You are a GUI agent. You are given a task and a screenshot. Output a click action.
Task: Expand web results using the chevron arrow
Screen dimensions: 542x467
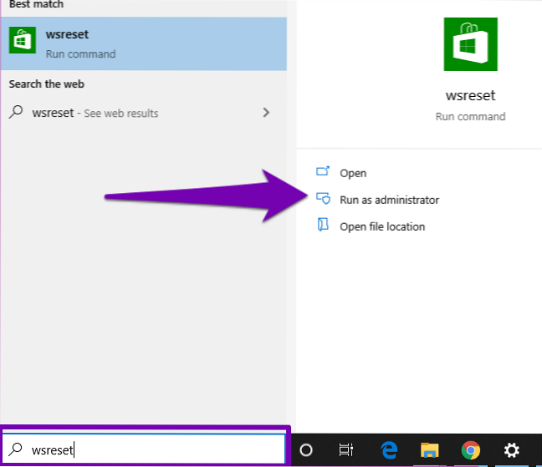point(266,112)
